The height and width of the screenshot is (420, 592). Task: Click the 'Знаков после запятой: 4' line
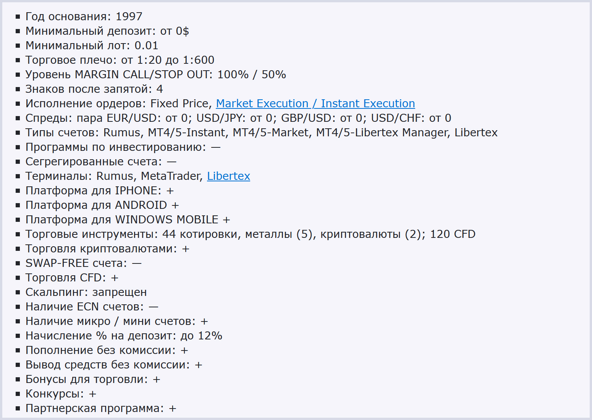[x=94, y=89]
